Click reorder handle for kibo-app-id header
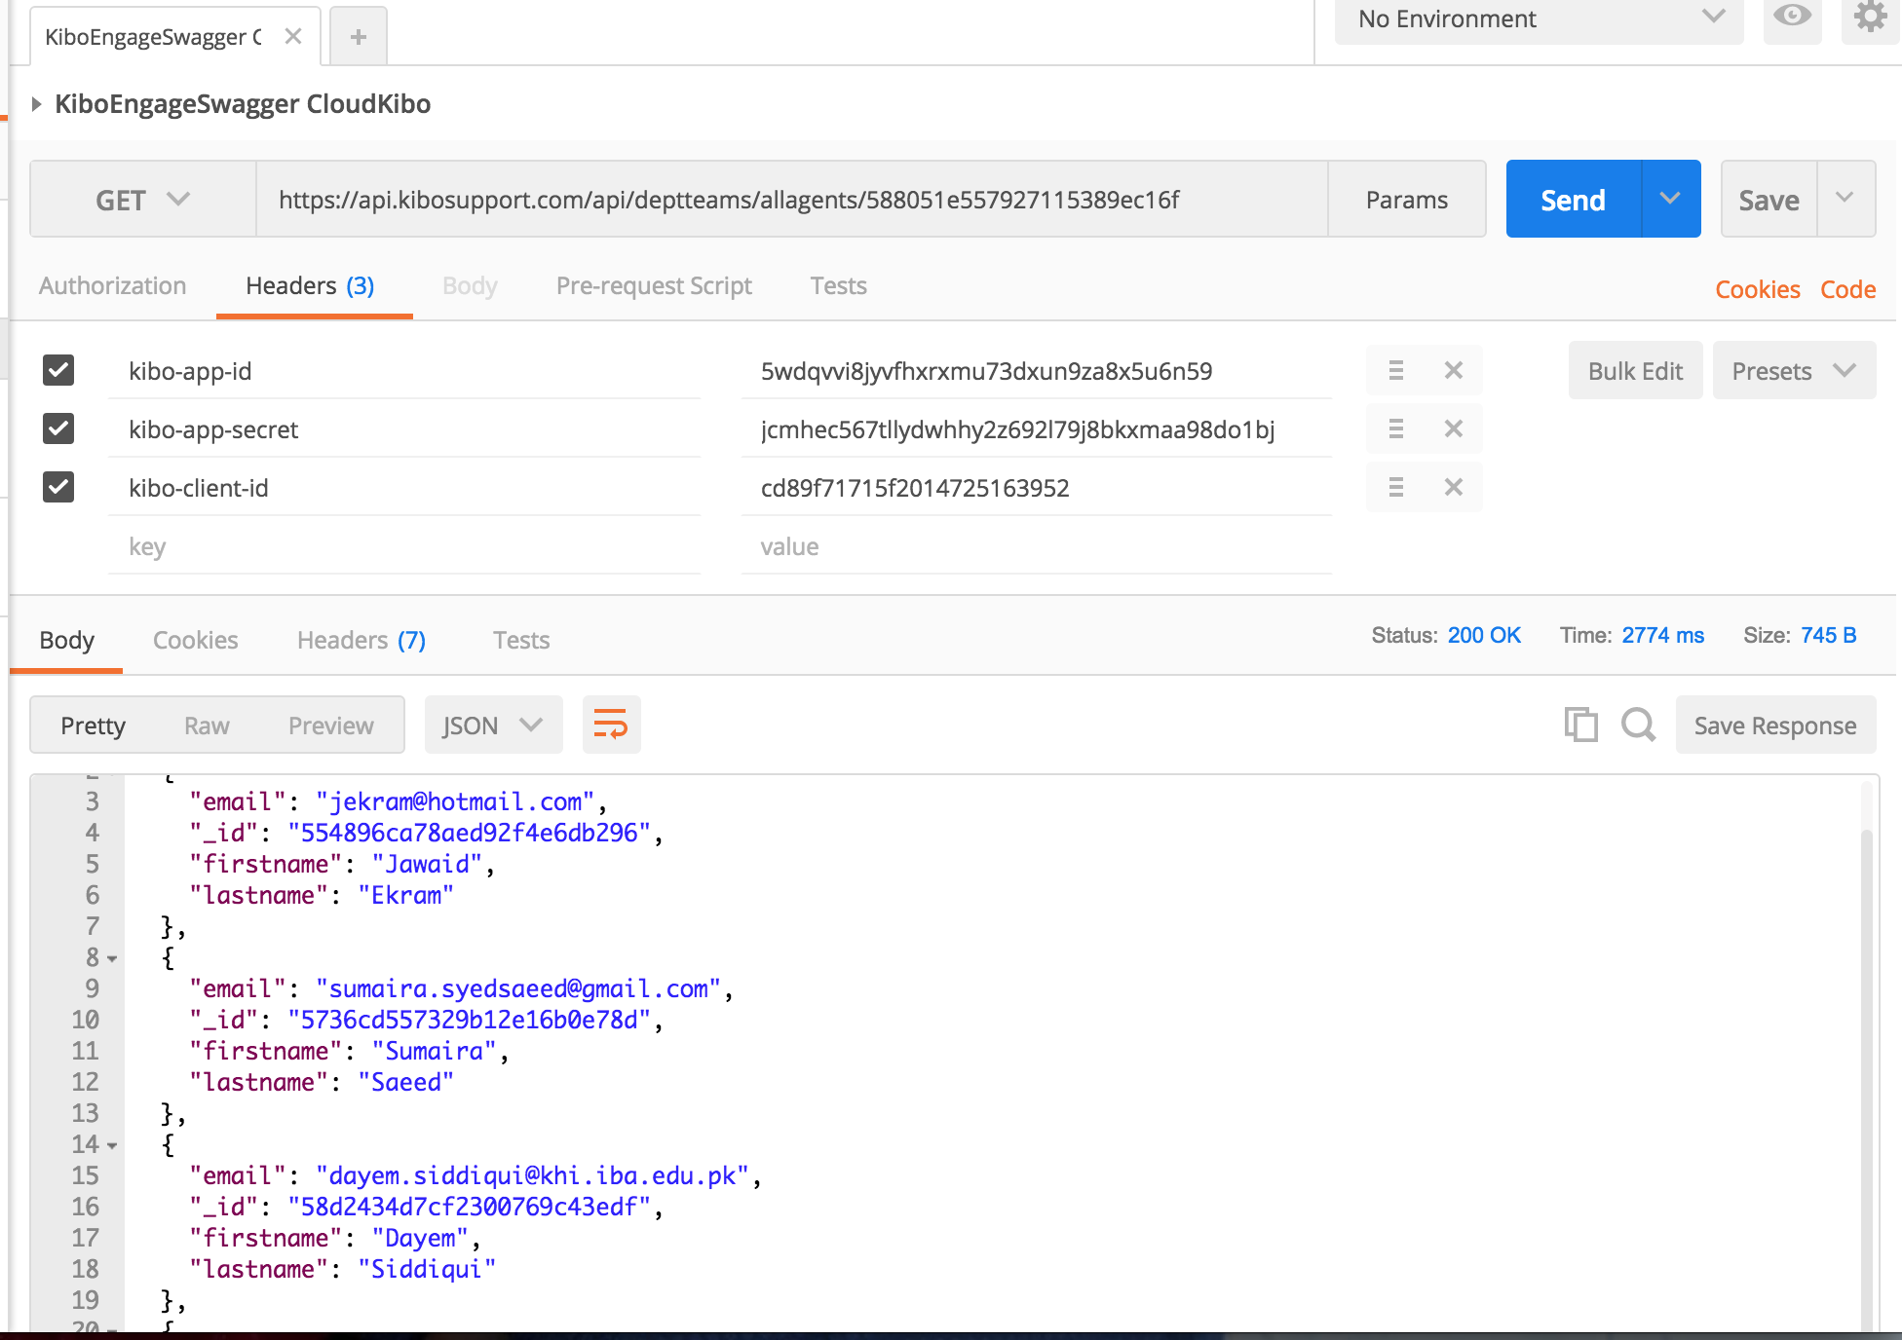The height and width of the screenshot is (1340, 1902). pyautogui.click(x=1396, y=371)
